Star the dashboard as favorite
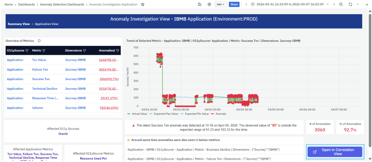Image resolution: width=372 pixels, height=162 pixels. click(143, 4)
